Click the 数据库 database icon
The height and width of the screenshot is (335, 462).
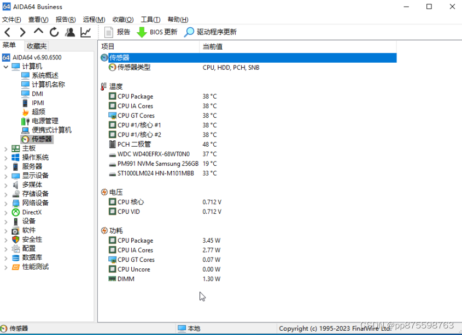[16, 258]
